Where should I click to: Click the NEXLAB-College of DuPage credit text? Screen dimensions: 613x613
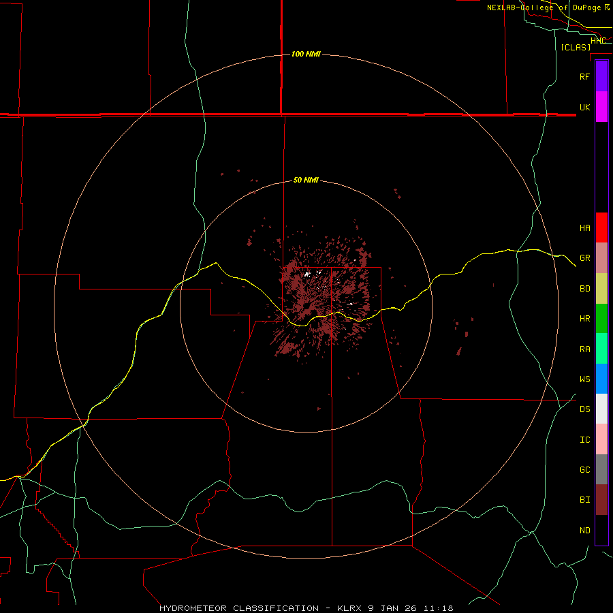[x=544, y=7]
